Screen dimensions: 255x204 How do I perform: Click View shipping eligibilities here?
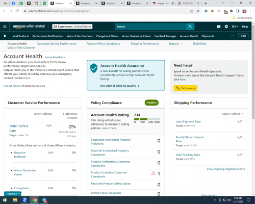(x=226, y=169)
